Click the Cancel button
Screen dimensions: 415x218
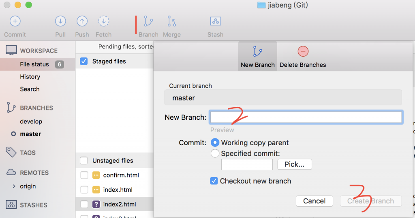click(x=314, y=201)
